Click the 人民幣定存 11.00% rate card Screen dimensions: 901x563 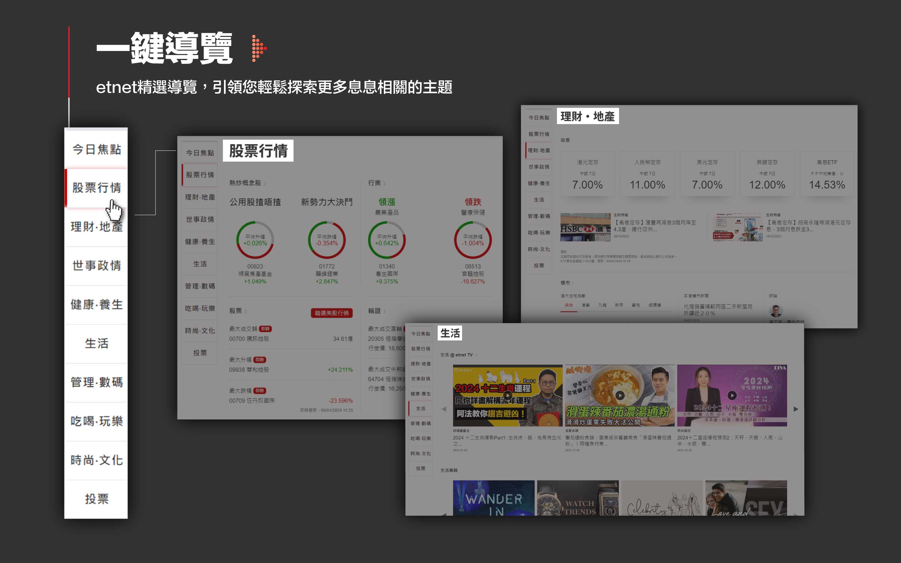(647, 174)
